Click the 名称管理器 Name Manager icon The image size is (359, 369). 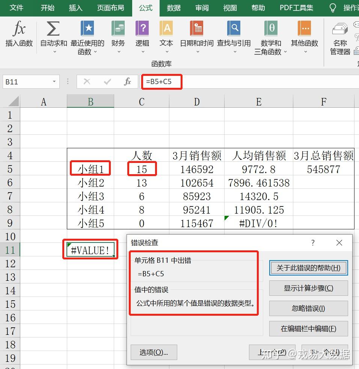[x=339, y=28]
